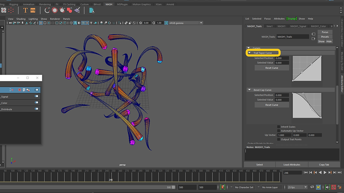Toggle the _Distribute node switch in MASH editor
Image resolution: width=344 pixels, height=193 pixels.
[36, 109]
